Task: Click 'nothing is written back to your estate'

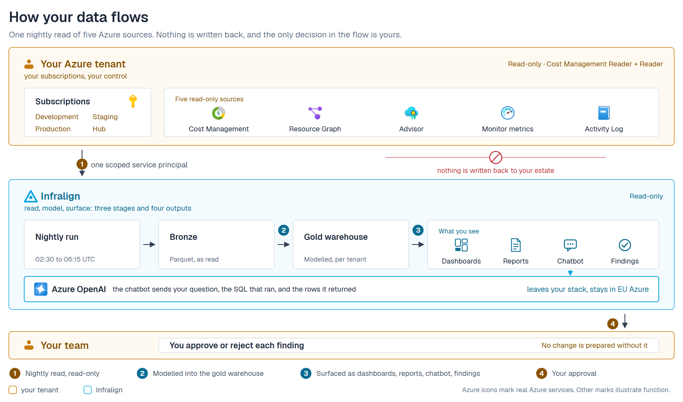Action: pyautogui.click(x=496, y=171)
